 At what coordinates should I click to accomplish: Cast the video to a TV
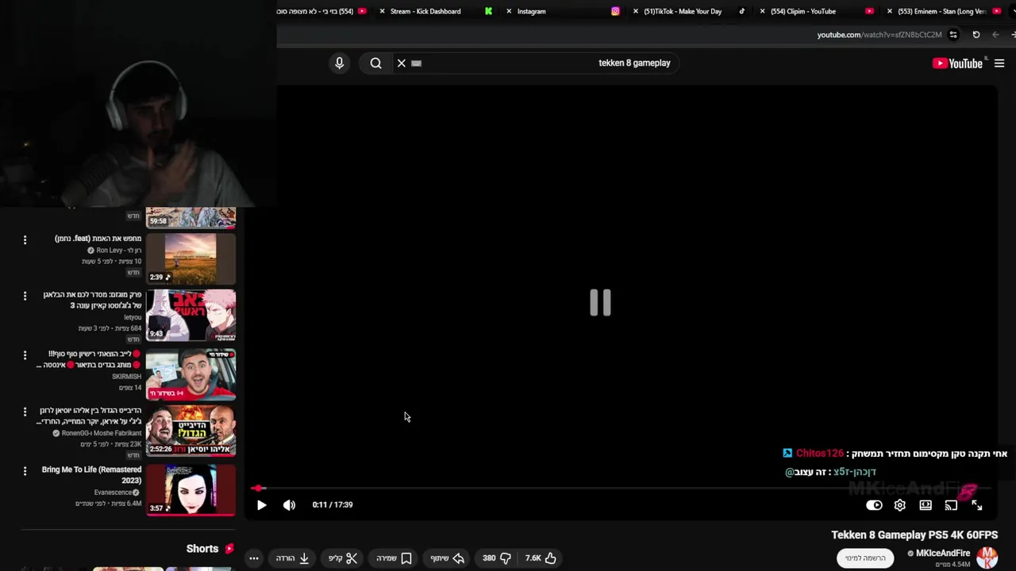(951, 505)
